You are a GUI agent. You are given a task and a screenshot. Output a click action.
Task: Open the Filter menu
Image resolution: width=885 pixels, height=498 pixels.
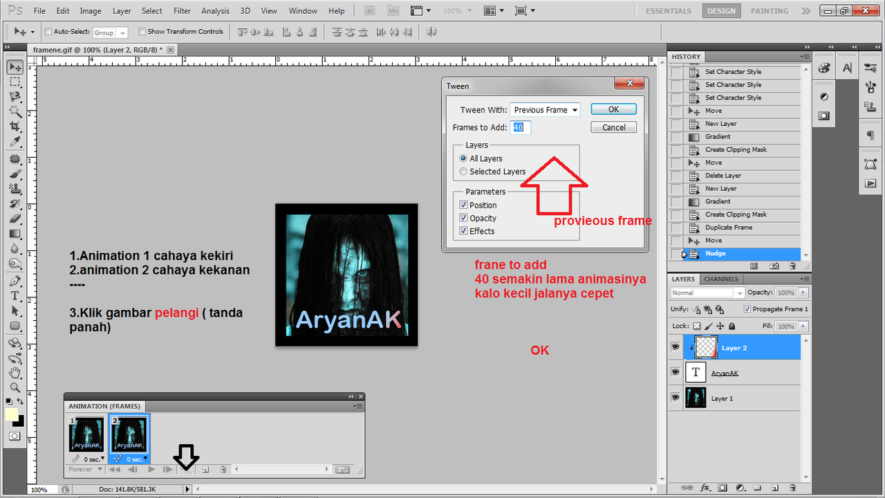tap(182, 10)
